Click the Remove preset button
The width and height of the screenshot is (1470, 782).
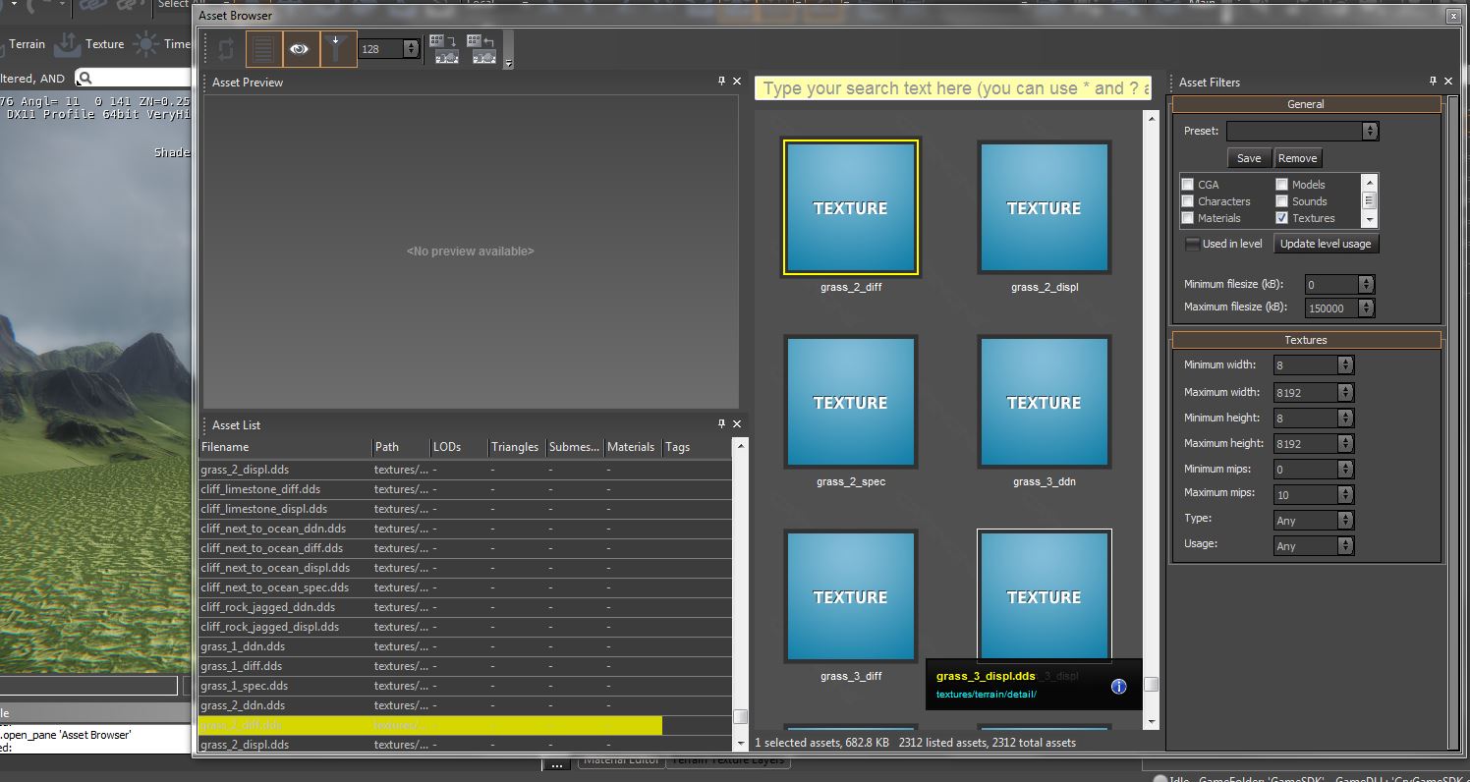(1297, 158)
